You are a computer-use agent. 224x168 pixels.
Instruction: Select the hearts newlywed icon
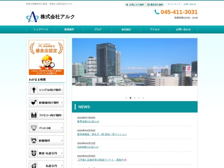[x=34, y=102]
